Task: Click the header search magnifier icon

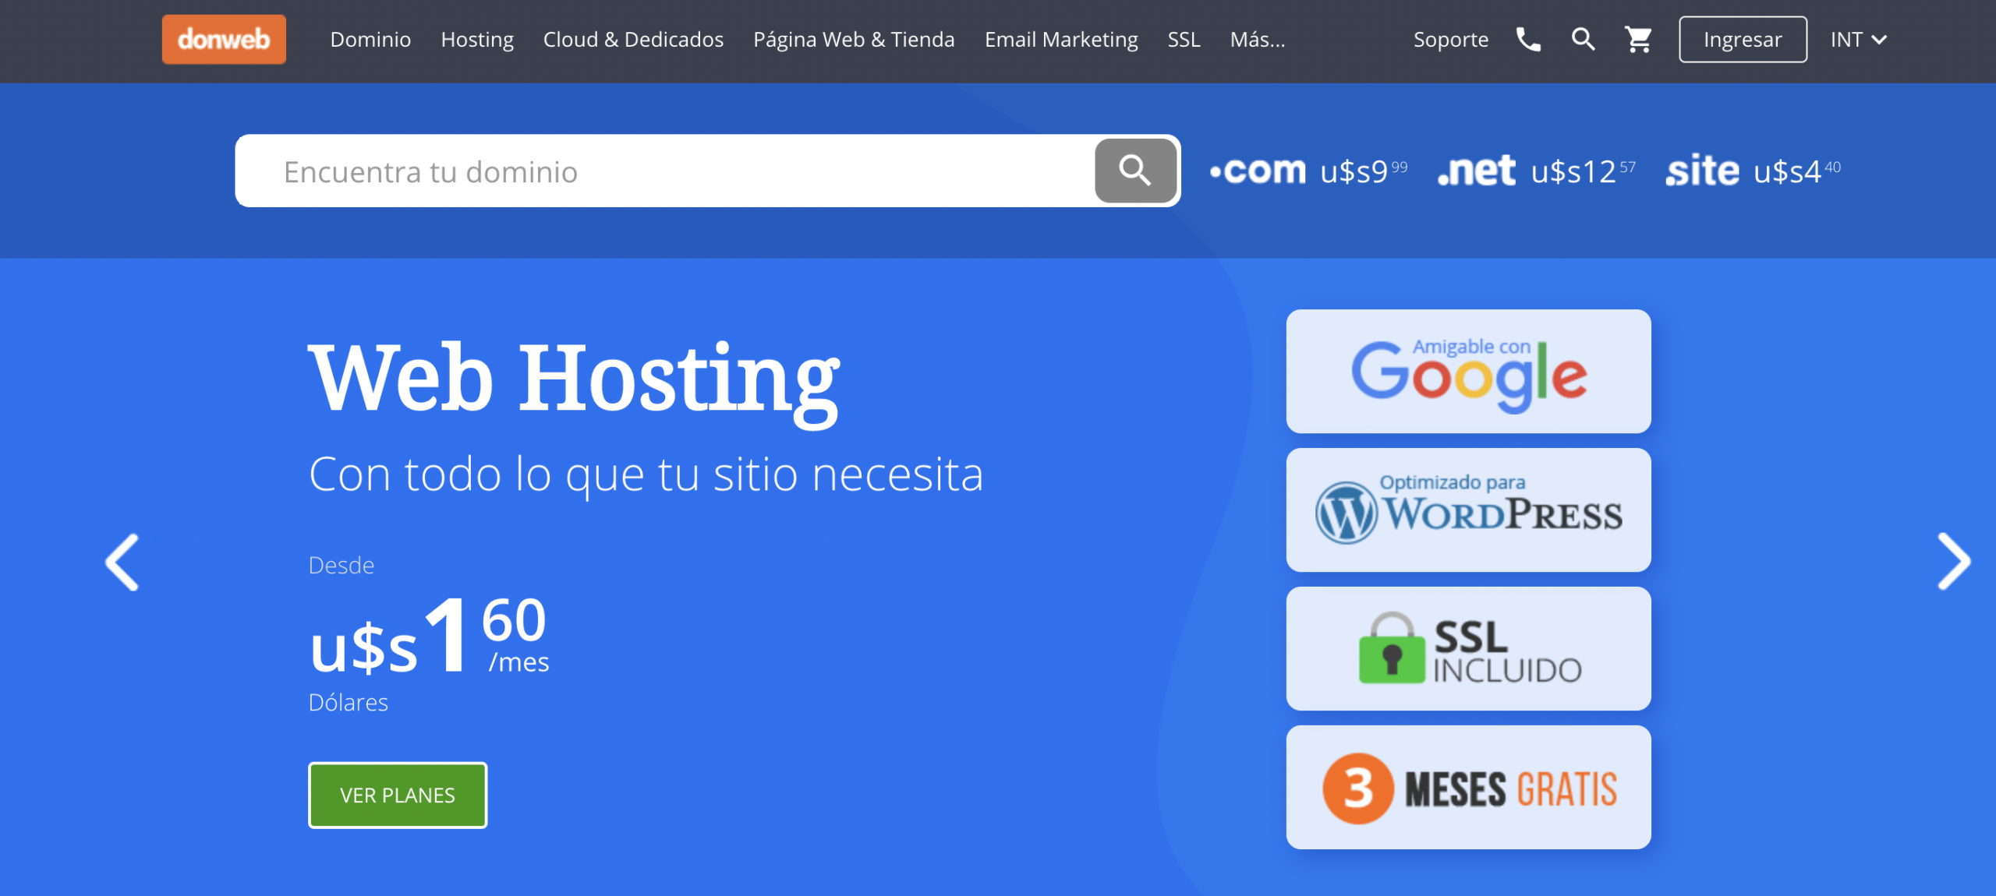Action: click(x=1583, y=39)
